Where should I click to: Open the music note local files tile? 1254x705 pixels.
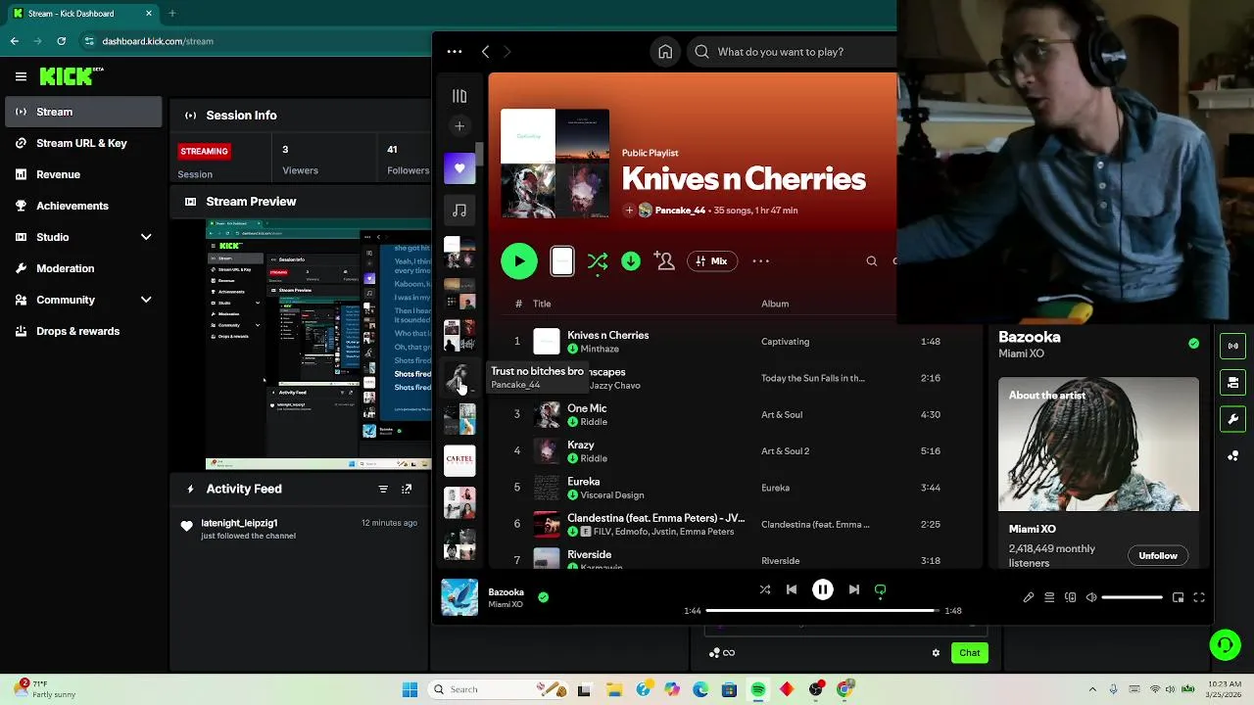[459, 210]
